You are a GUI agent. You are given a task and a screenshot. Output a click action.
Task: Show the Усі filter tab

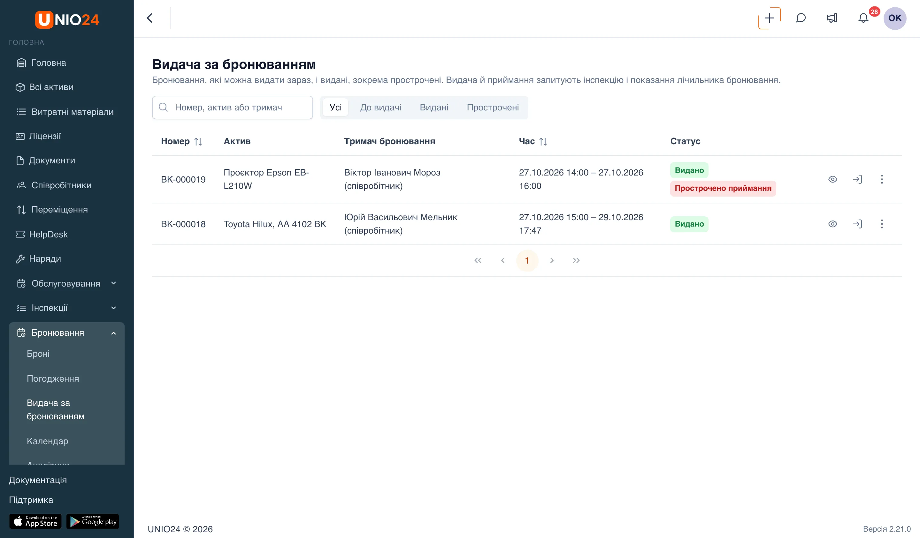pyautogui.click(x=335, y=107)
